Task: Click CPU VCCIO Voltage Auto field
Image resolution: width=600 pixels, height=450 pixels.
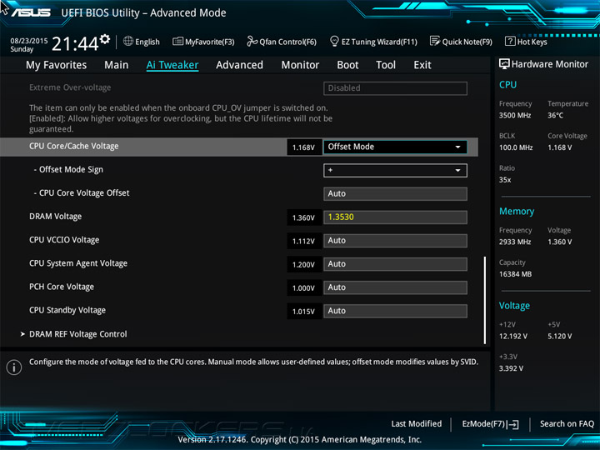Action: click(x=395, y=241)
